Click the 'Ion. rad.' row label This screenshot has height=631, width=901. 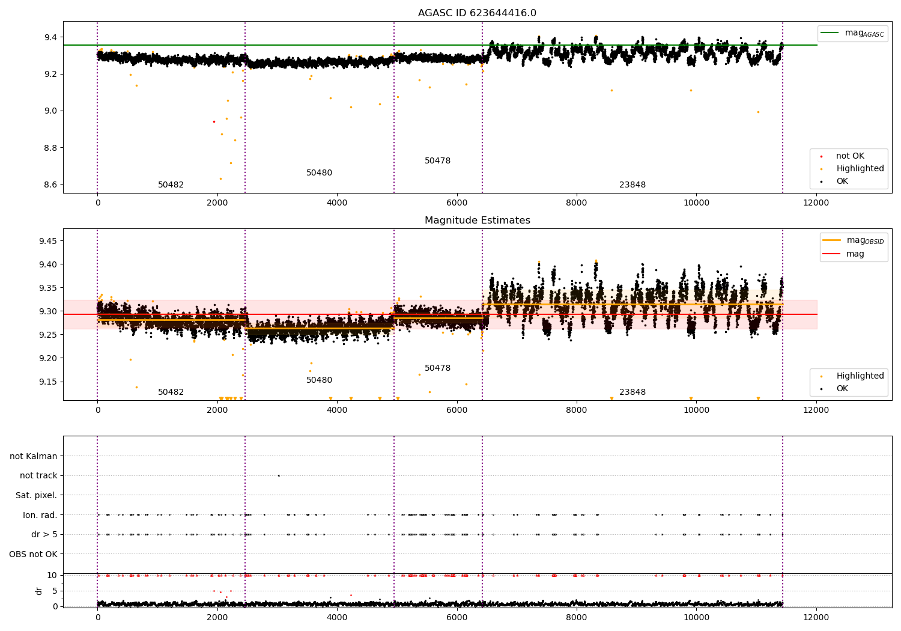point(40,515)
